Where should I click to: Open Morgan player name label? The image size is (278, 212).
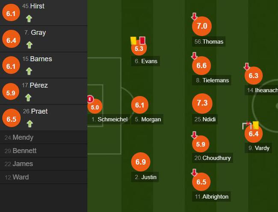(147, 119)
